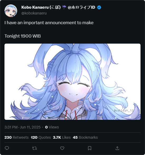Viewport: 145px width, 155px height.
Task: Open the Kobo Kanaeru display name profile link
Action: click(x=58, y=7)
